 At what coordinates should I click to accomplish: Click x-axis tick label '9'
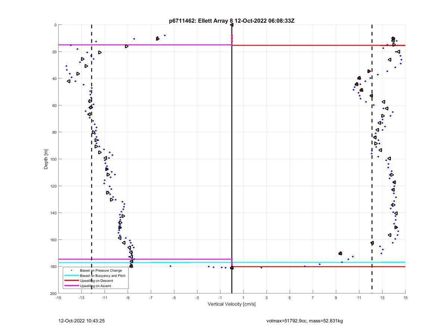click(x=336, y=298)
